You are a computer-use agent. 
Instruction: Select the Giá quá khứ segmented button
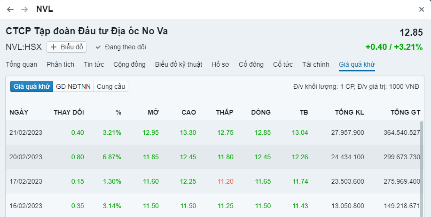pyautogui.click(x=31, y=86)
